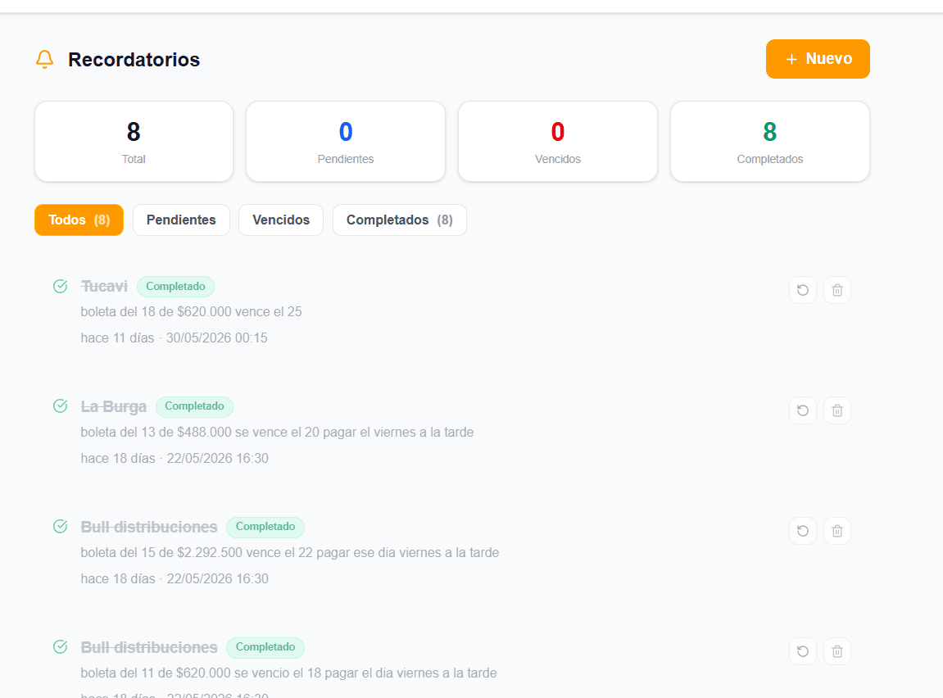The height and width of the screenshot is (698, 943).
Task: Click 'boleta del 11 de $620.000 se vencio el 18'
Action: coord(201,673)
